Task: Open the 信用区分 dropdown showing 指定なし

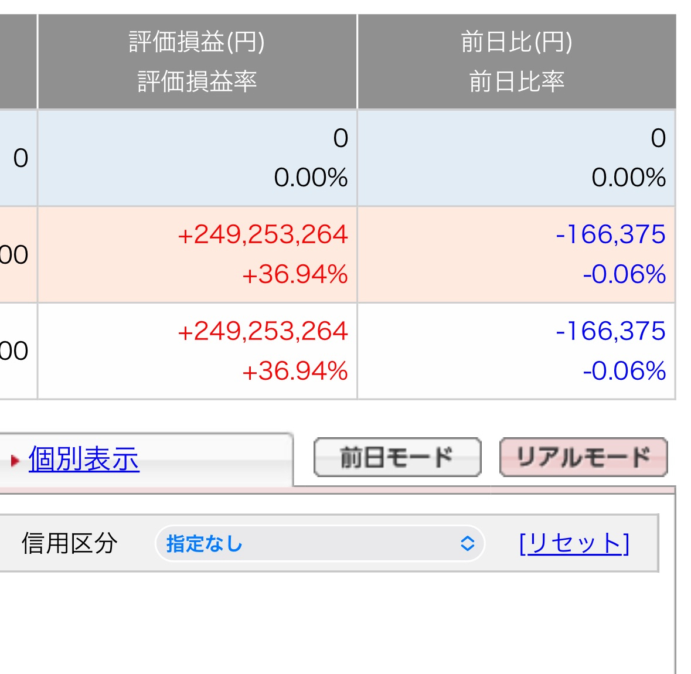Action: [319, 544]
